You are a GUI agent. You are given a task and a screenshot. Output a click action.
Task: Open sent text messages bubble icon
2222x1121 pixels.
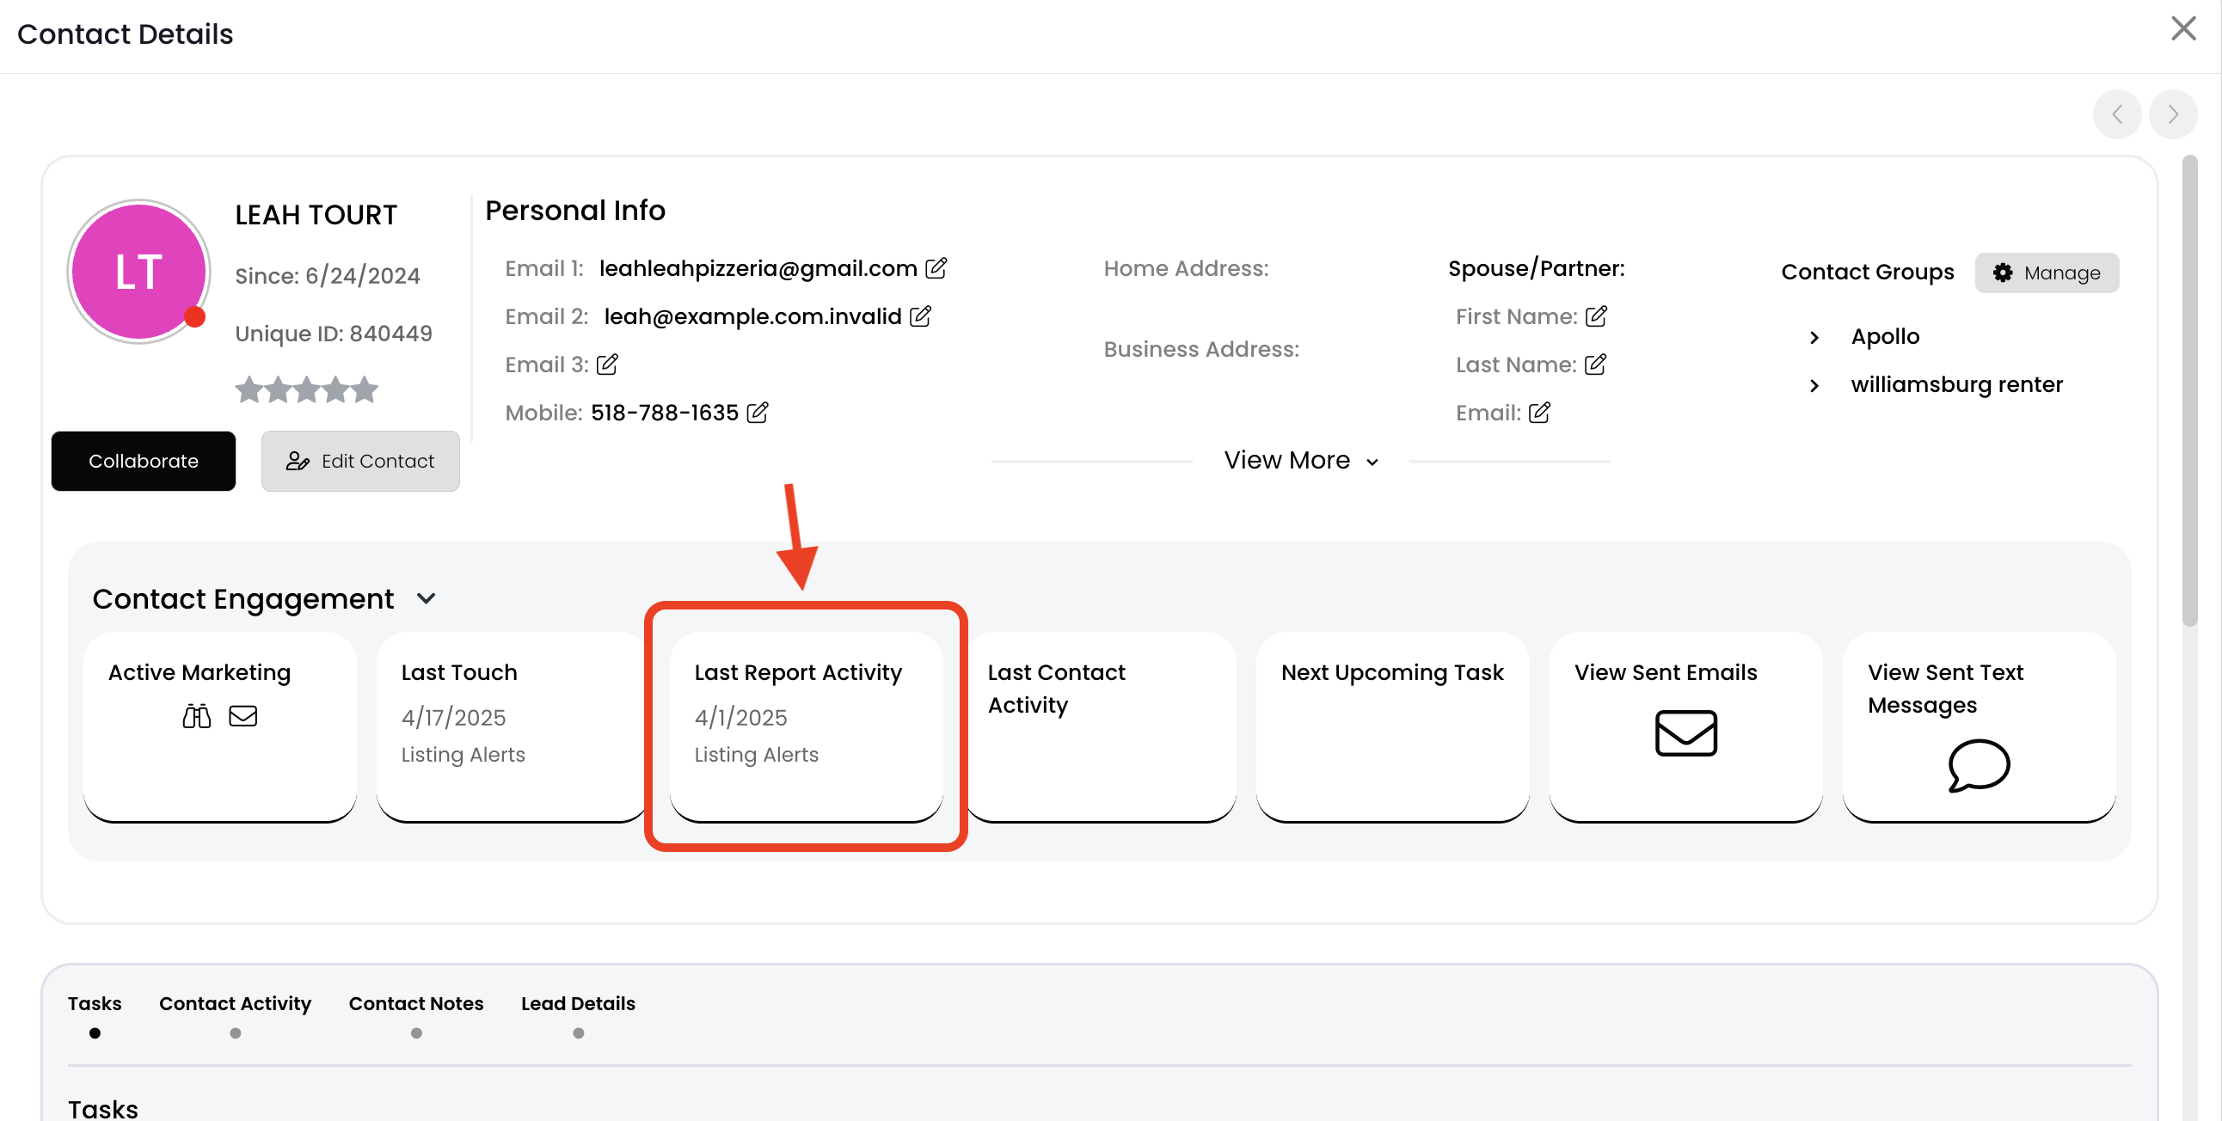[1978, 765]
